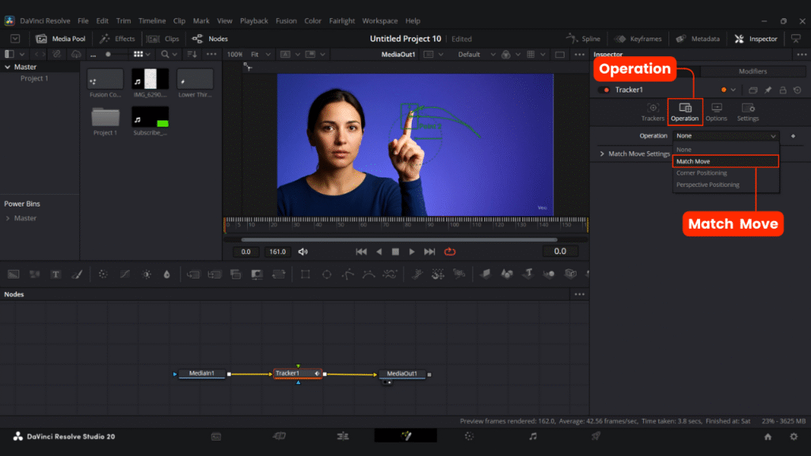Click the Brightness Contrast tool icon

147,274
